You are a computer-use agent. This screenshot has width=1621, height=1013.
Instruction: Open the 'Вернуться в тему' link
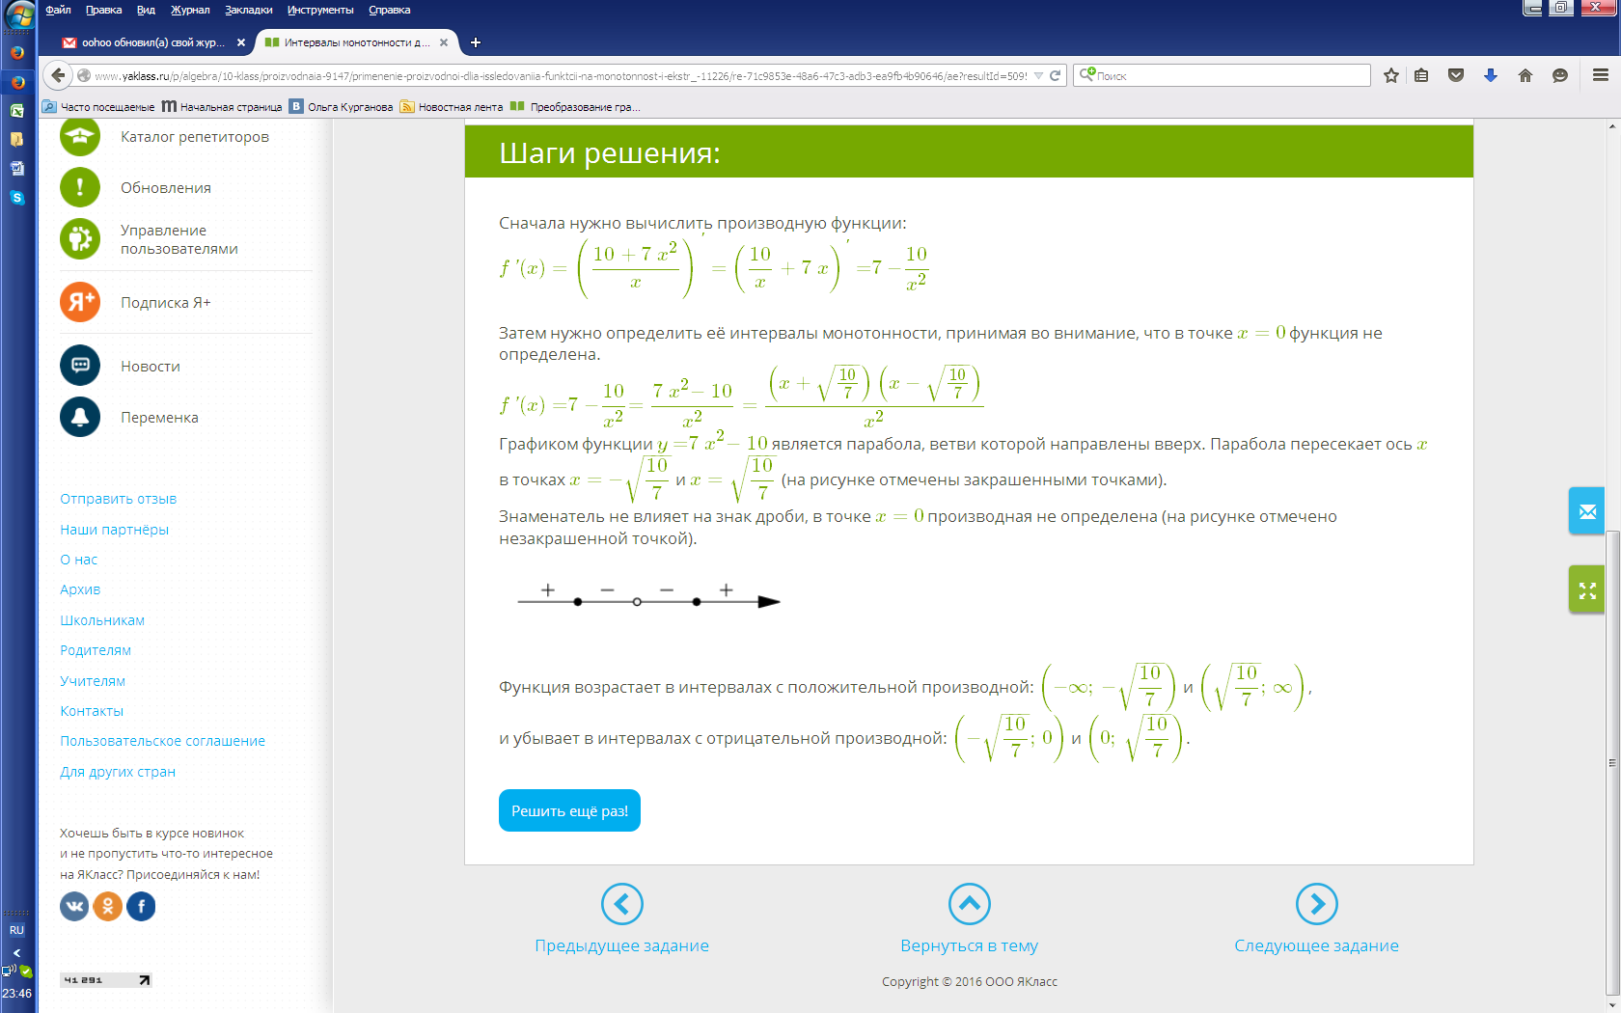[970, 945]
